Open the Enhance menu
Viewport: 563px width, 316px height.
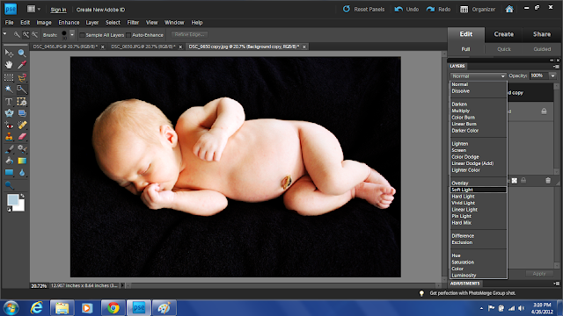[69, 23]
